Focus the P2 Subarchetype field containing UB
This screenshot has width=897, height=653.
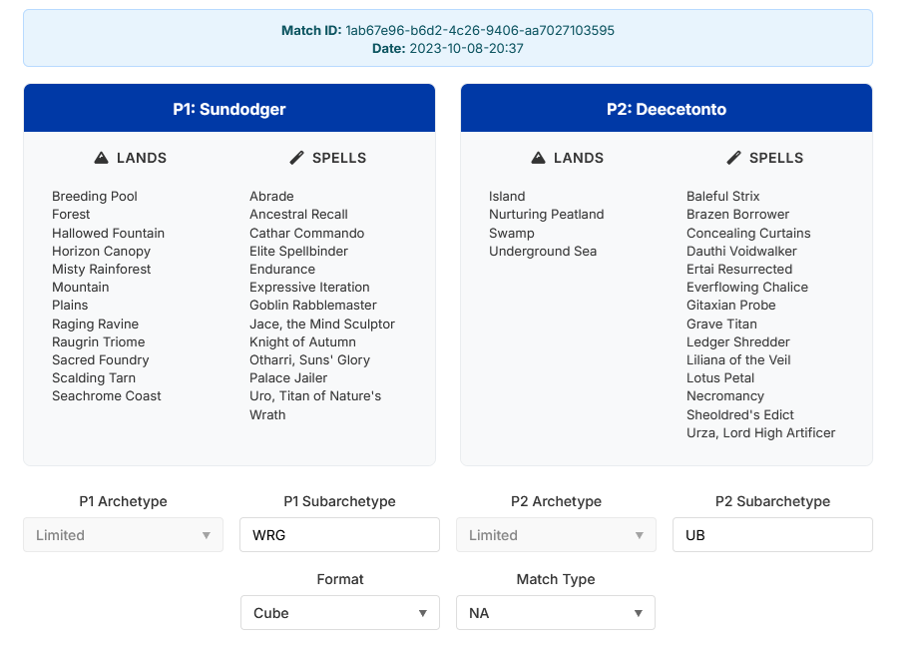pos(773,535)
